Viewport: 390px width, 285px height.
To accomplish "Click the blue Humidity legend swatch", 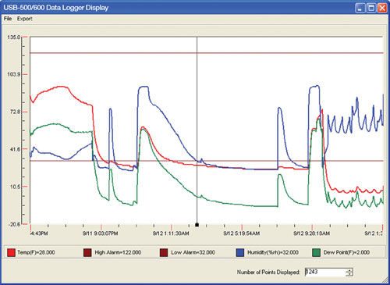I will [240, 252].
